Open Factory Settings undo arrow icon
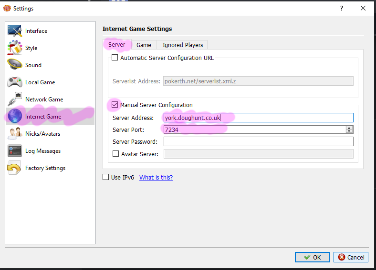 tap(15, 168)
